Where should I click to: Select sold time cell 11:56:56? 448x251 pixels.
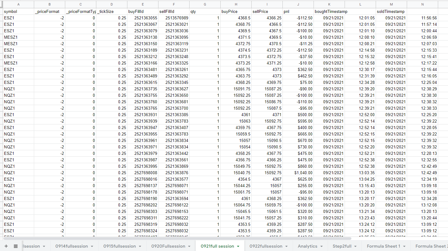[422, 18]
